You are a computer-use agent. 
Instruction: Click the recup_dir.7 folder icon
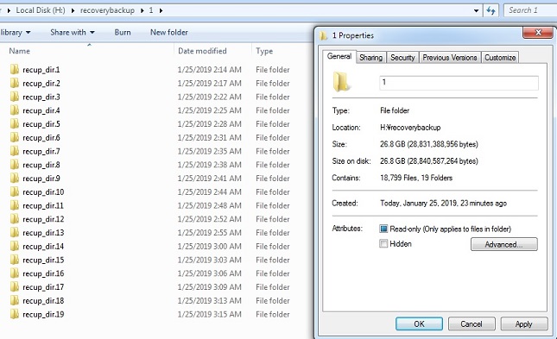15,151
